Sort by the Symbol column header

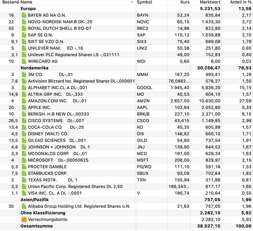145,2
